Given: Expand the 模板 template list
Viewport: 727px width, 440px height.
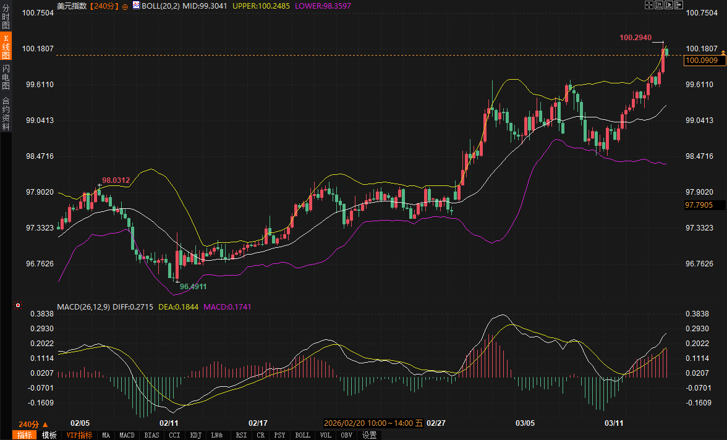Looking at the screenshot, I should click(x=49, y=435).
